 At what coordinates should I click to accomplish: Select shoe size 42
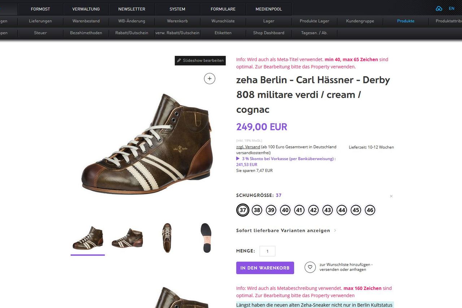pyautogui.click(x=313, y=210)
